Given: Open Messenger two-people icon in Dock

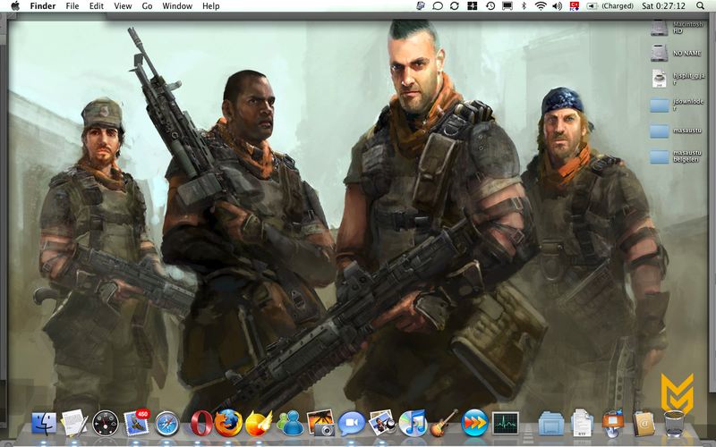Looking at the screenshot, I should click(x=289, y=423).
